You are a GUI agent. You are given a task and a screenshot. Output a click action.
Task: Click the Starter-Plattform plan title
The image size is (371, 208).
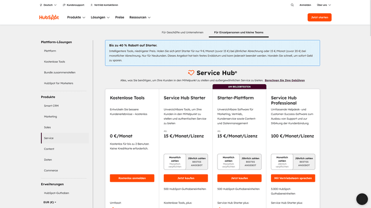[235, 98]
